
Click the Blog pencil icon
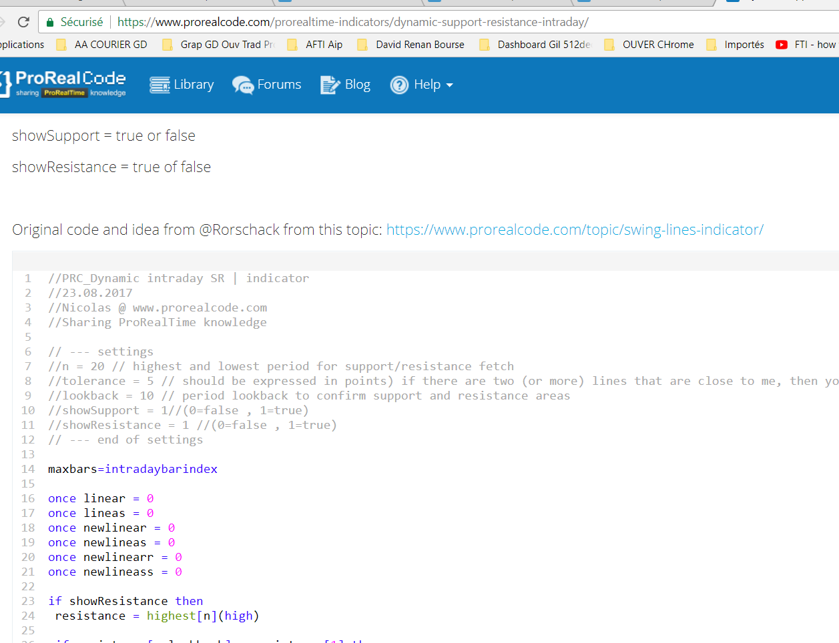(330, 85)
